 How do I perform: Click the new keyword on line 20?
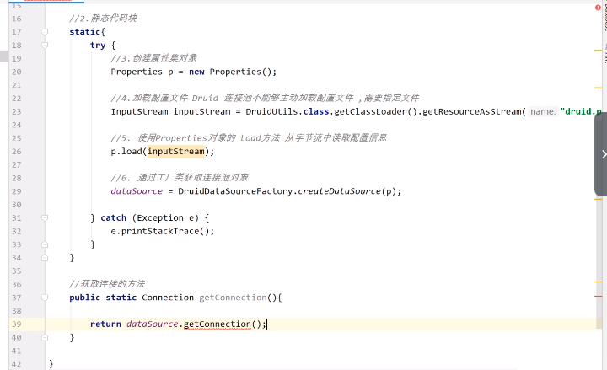[196, 72]
